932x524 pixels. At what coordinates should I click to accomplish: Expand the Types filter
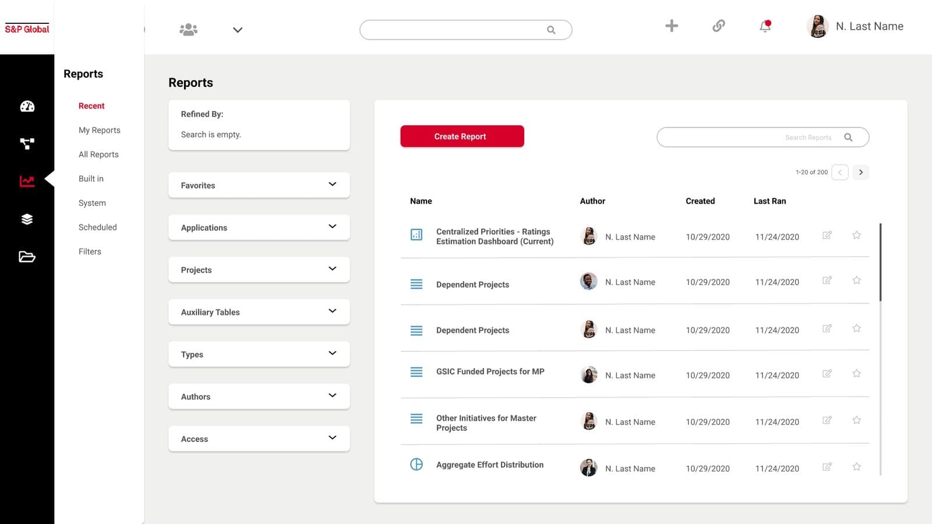[259, 354]
